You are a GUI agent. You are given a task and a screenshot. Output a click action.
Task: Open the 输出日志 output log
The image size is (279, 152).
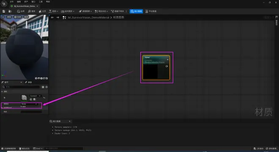(x=25, y=149)
